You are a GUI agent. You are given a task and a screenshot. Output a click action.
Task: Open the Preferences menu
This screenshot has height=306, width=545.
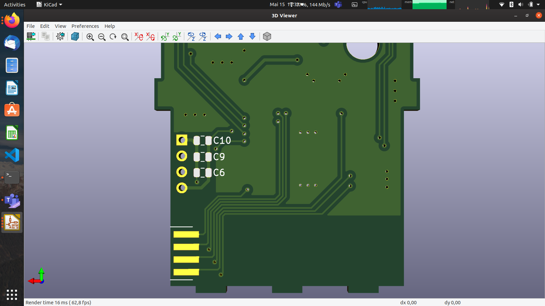coord(85,26)
